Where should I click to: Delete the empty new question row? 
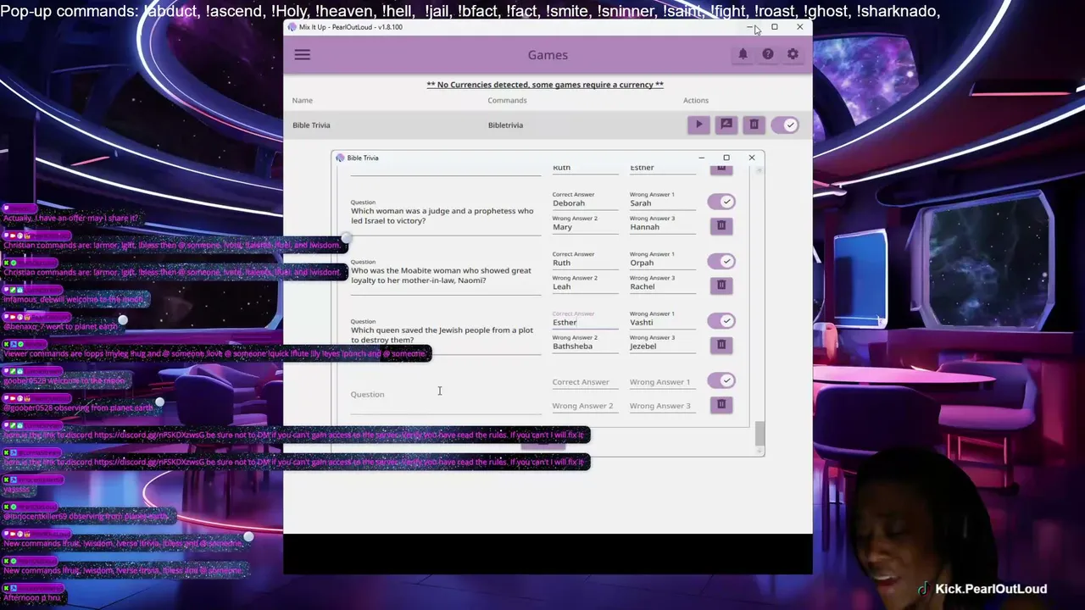721,404
